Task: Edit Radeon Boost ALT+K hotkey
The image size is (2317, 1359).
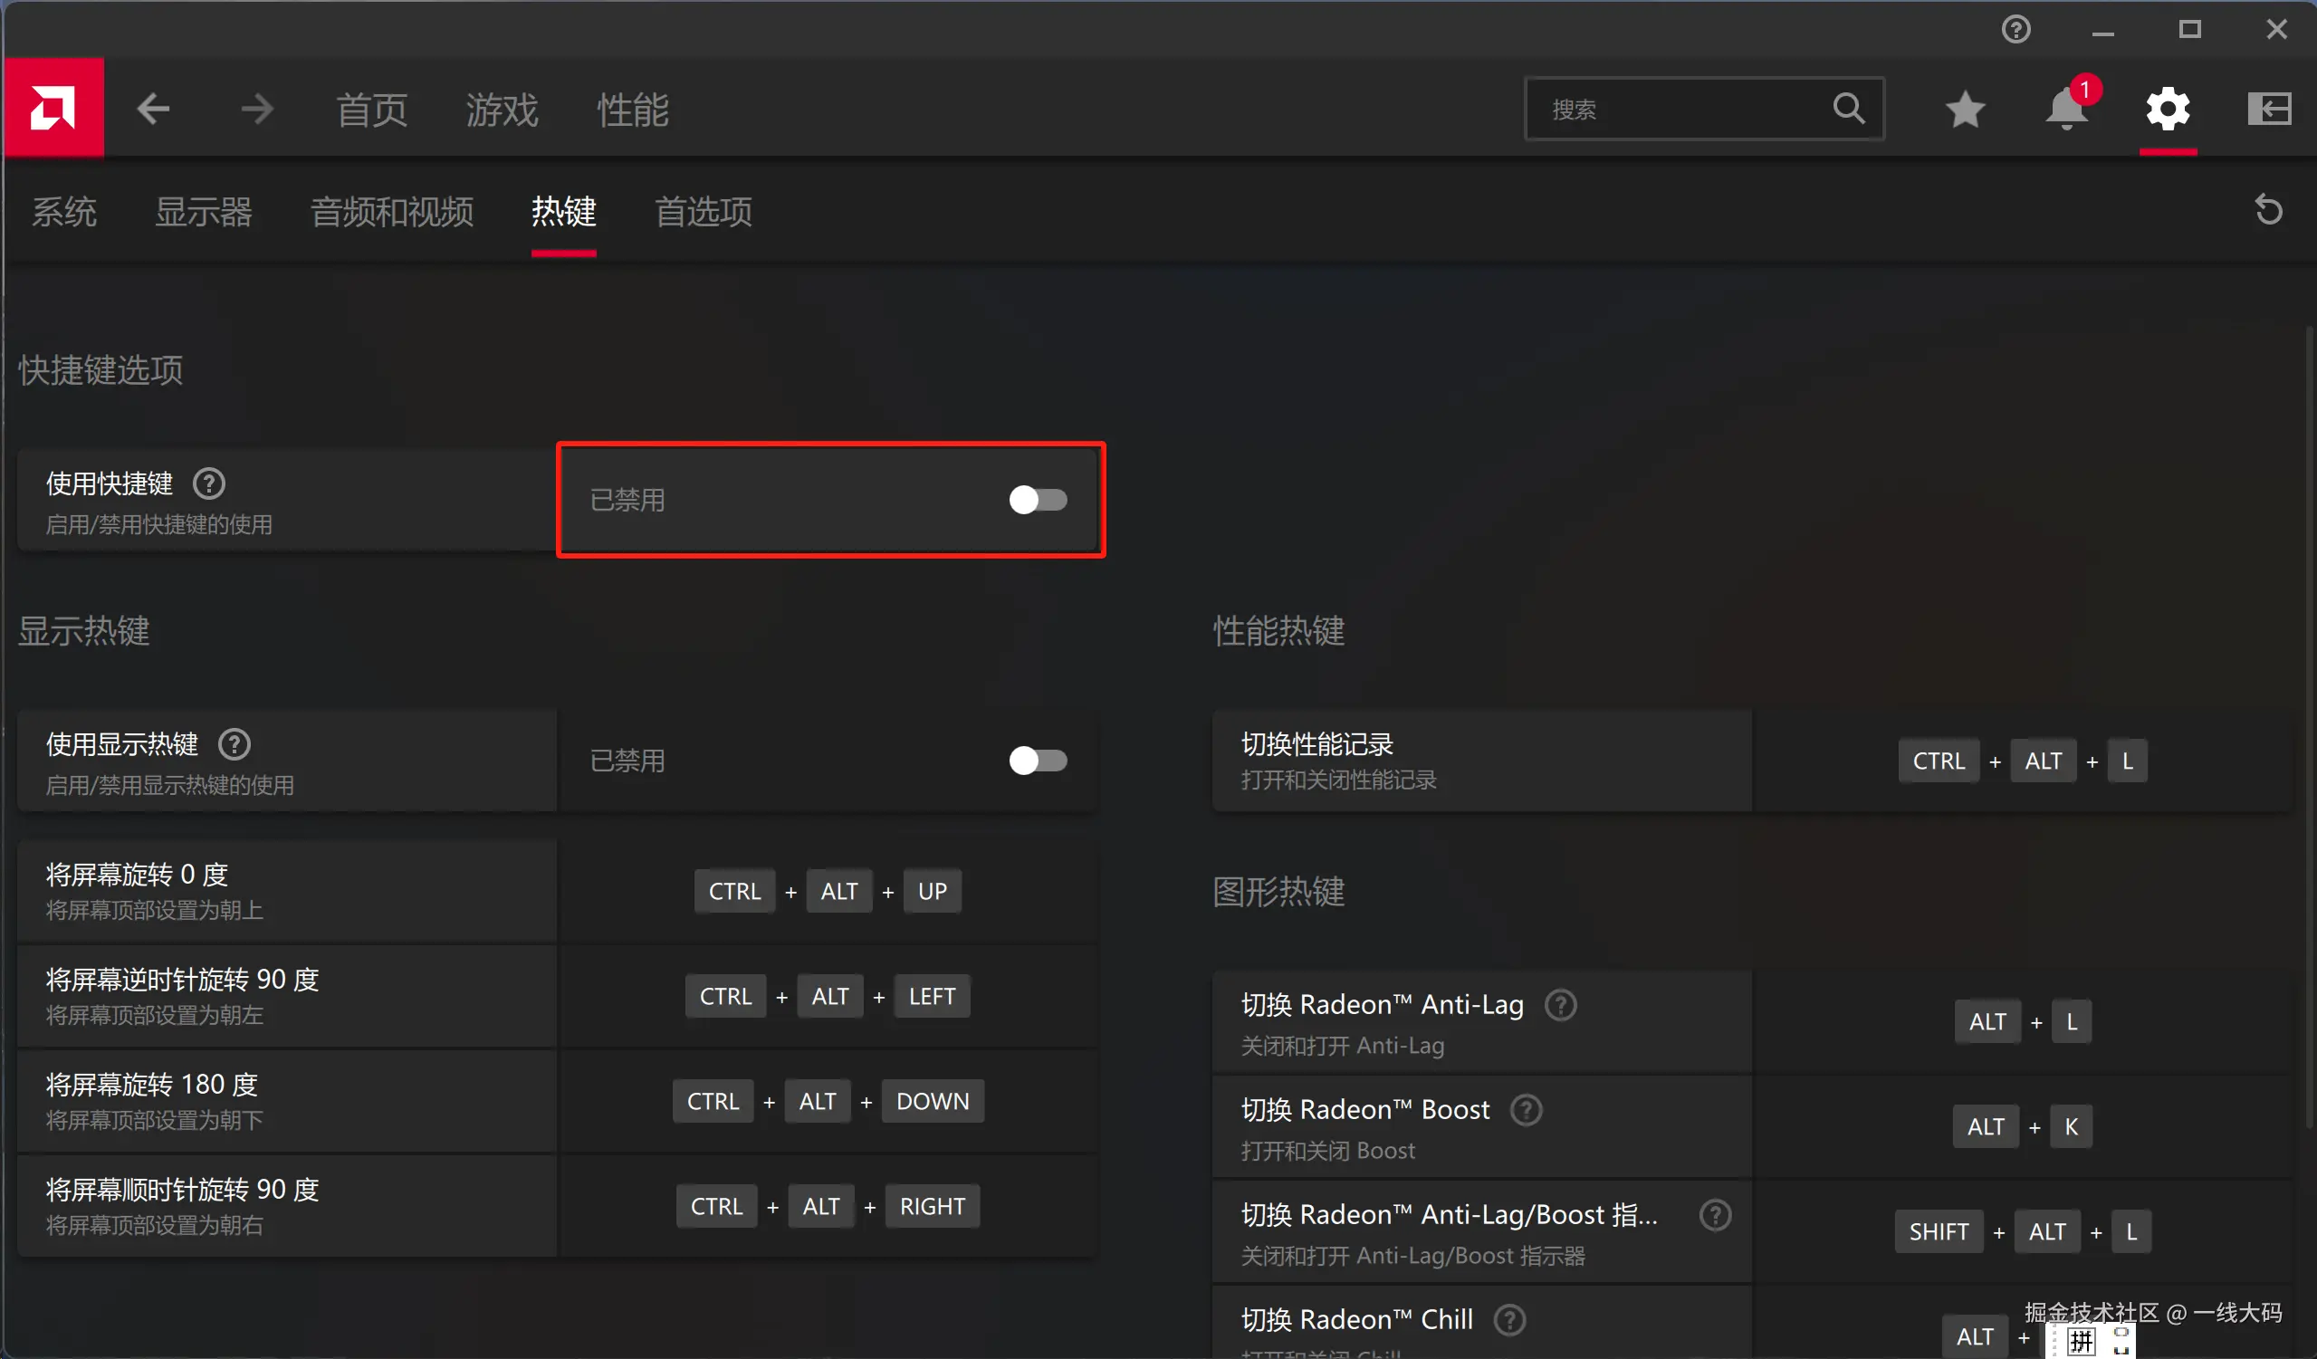Action: [2022, 1126]
